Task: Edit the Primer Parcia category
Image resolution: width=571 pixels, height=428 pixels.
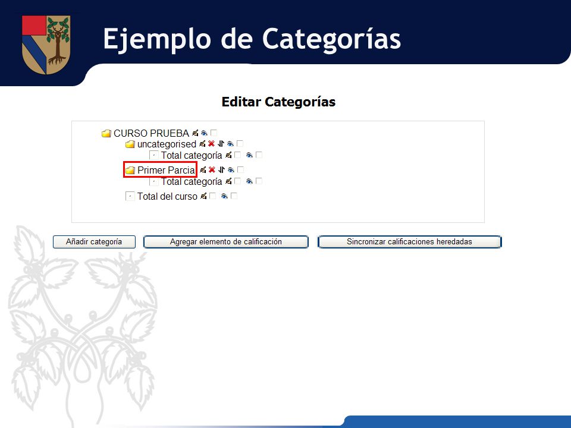Action: coord(203,169)
